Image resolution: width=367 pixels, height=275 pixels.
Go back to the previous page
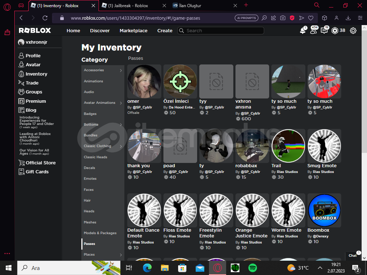[x=21, y=18]
